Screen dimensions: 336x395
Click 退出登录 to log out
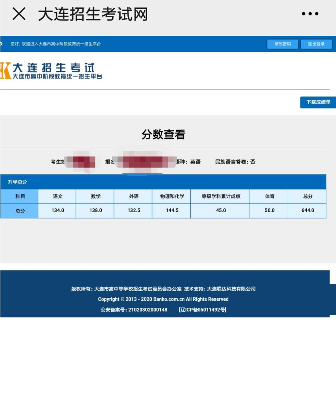tap(316, 44)
